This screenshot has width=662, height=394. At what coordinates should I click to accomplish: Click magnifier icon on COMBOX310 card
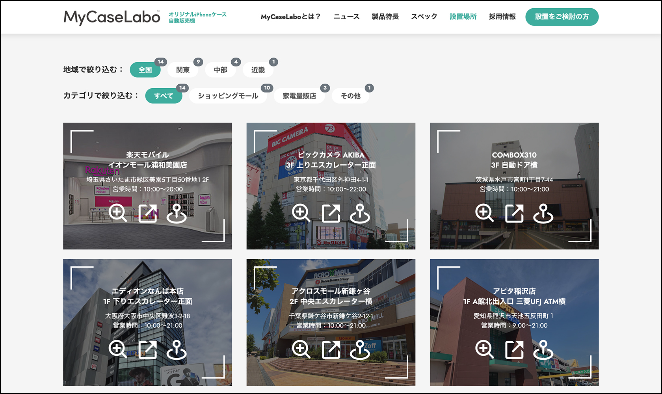484,213
